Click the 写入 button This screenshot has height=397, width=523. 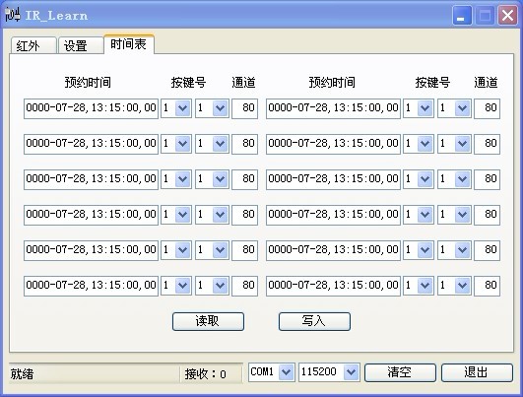pyautogui.click(x=314, y=321)
